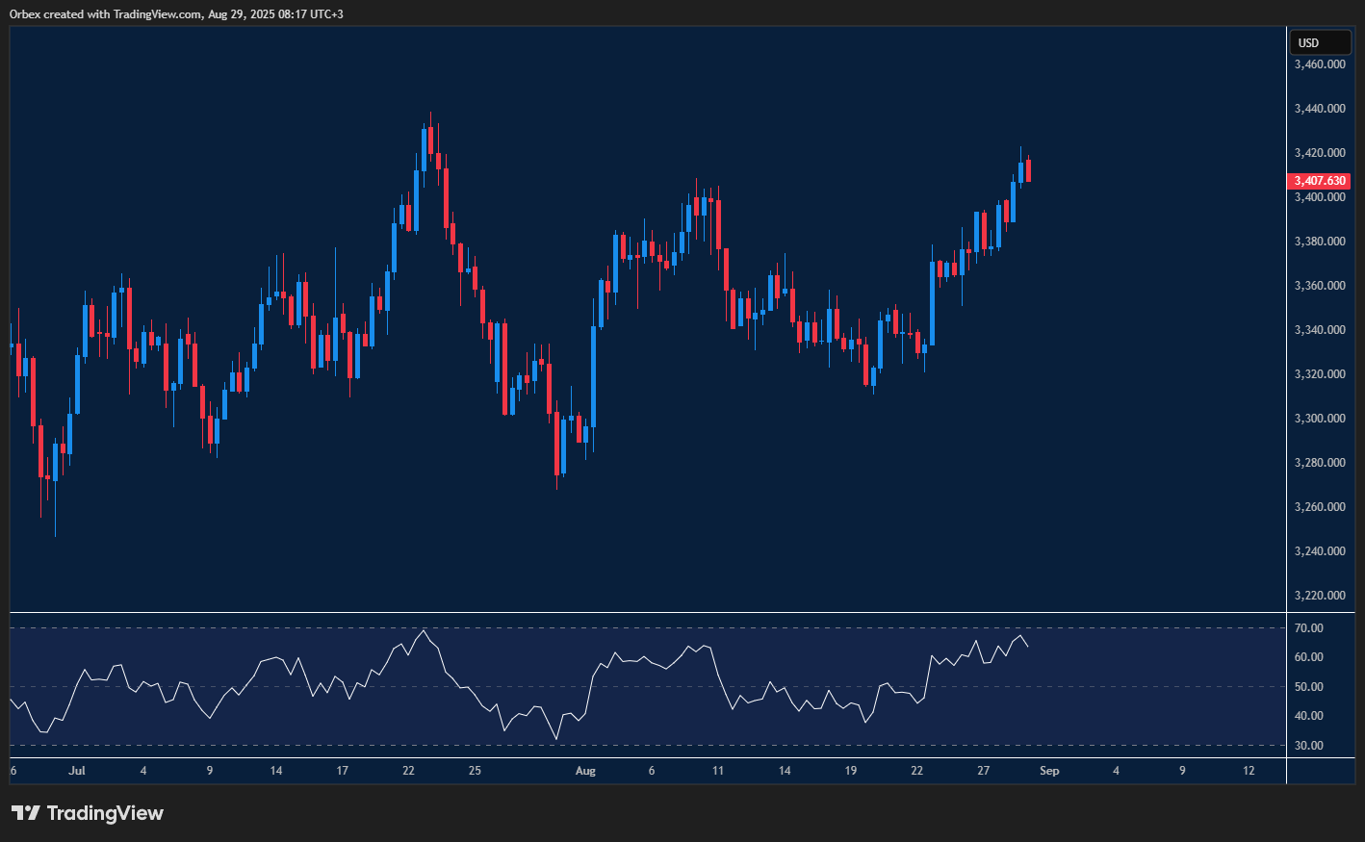Image resolution: width=1365 pixels, height=842 pixels.
Task: Click the RSI 70.00 overbought level label
Action: click(1309, 628)
